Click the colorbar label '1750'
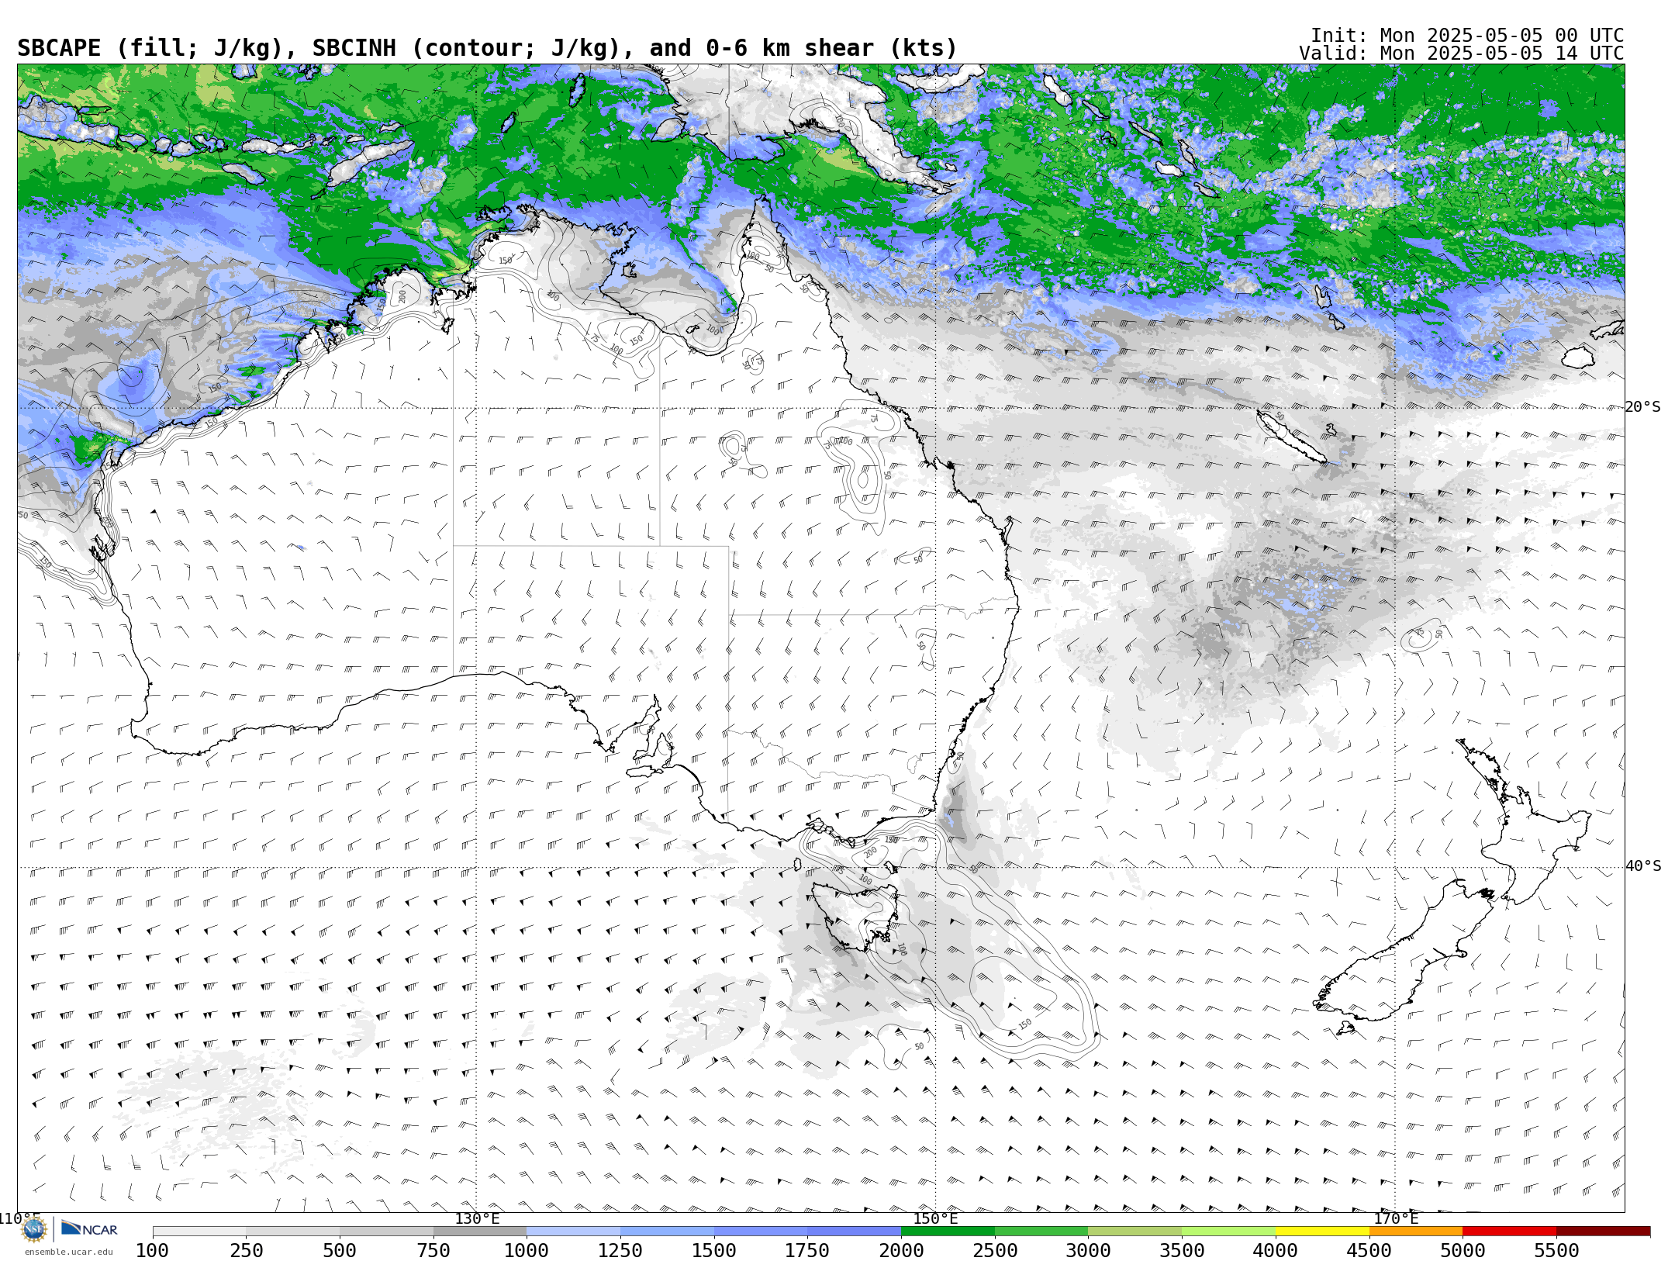The width and height of the screenshot is (1675, 1261). pyautogui.click(x=807, y=1251)
